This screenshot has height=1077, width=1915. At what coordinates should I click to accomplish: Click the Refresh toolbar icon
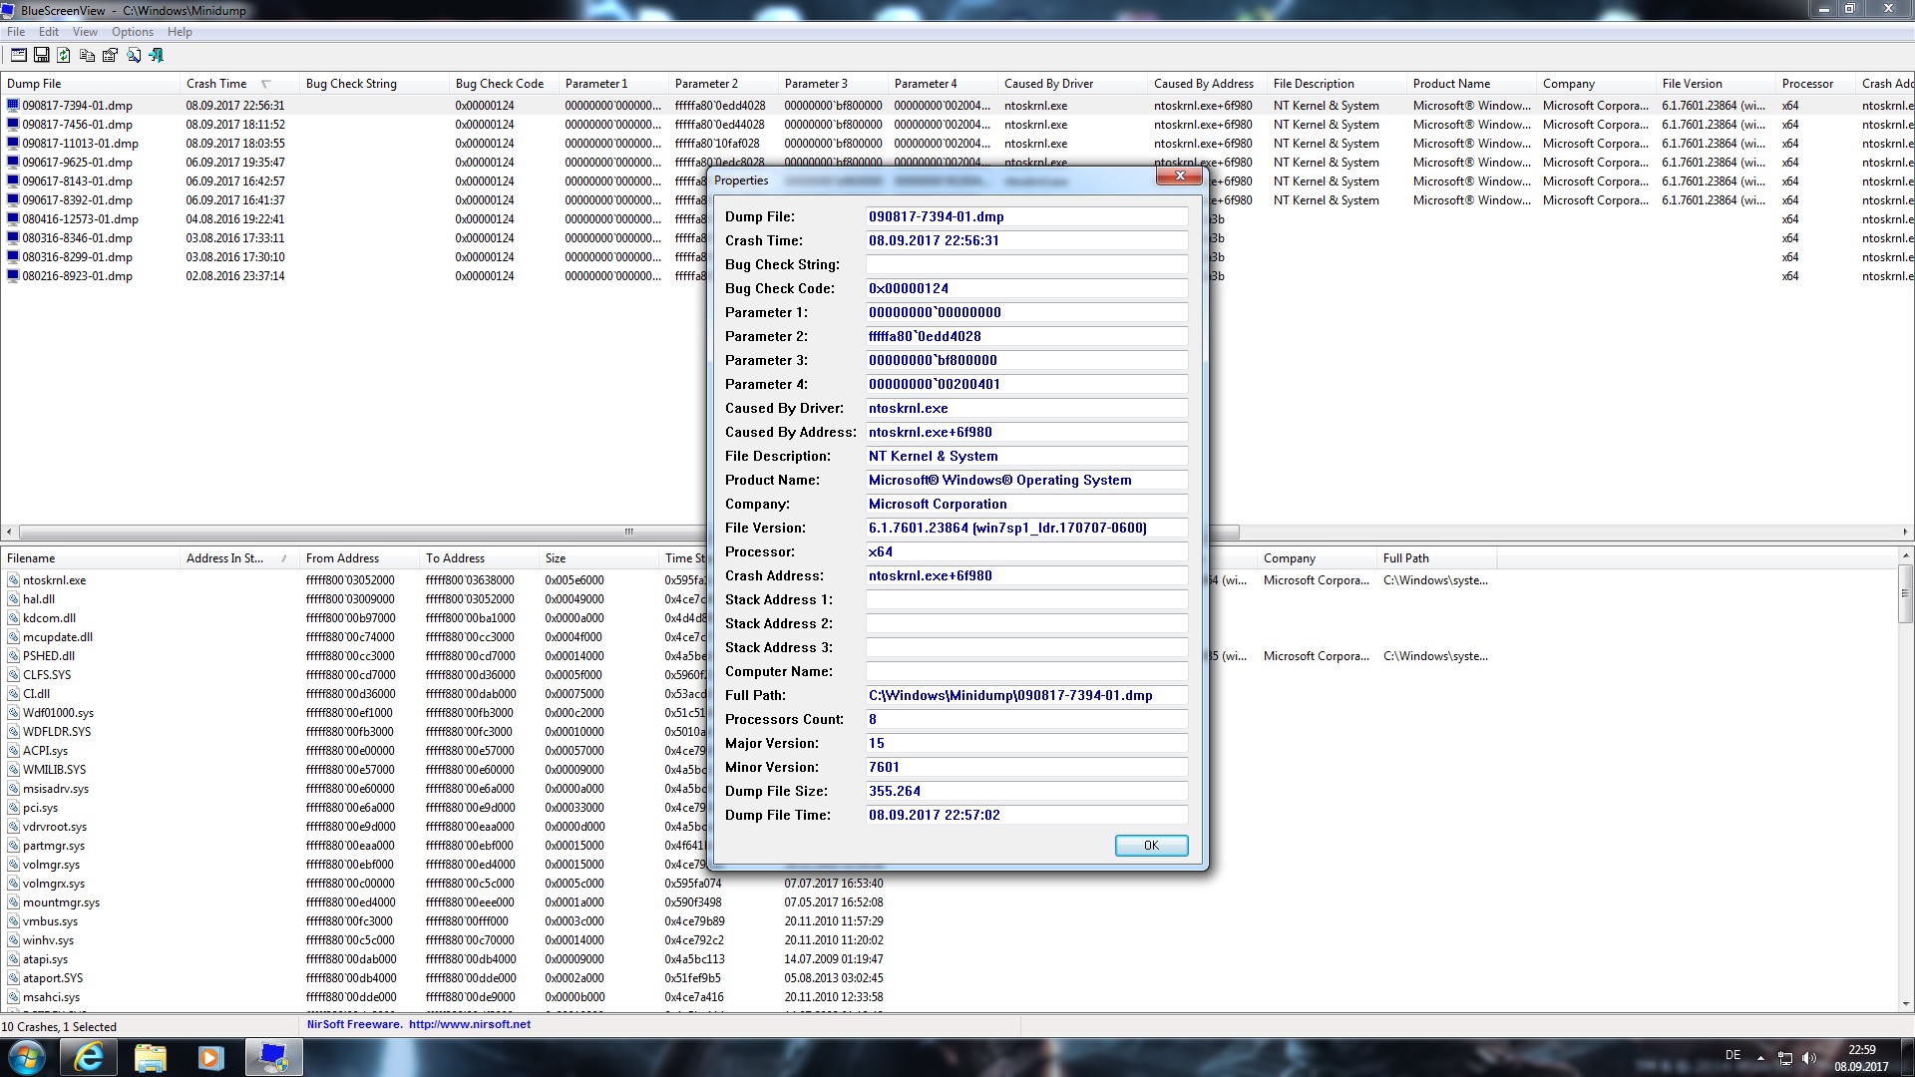(65, 55)
